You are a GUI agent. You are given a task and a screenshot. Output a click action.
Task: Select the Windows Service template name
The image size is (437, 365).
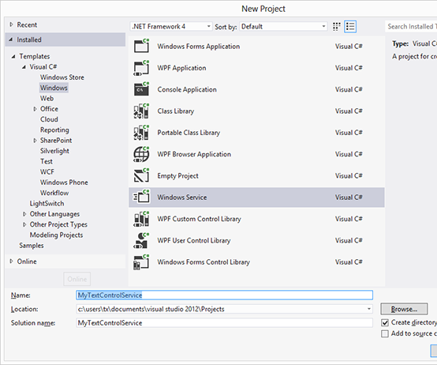182,198
